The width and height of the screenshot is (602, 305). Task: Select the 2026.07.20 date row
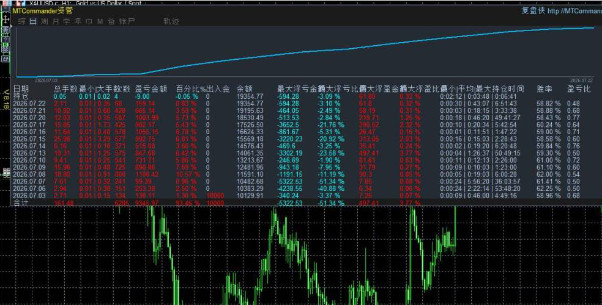pyautogui.click(x=29, y=118)
